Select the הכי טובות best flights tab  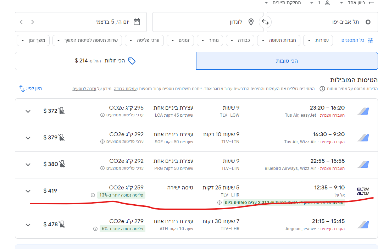287,61
